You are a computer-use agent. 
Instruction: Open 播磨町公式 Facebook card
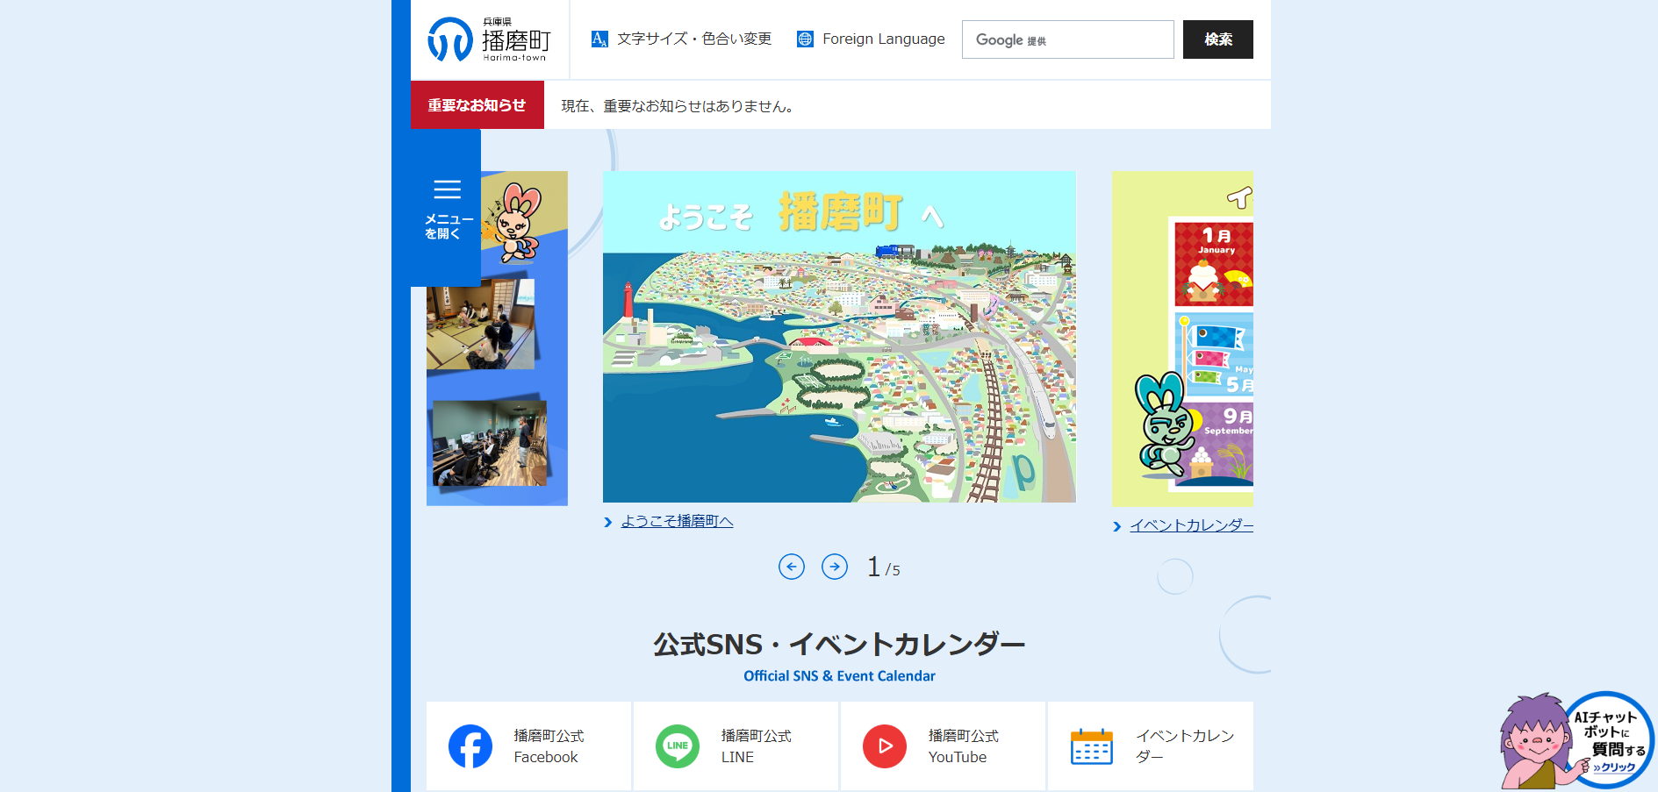[x=529, y=746]
